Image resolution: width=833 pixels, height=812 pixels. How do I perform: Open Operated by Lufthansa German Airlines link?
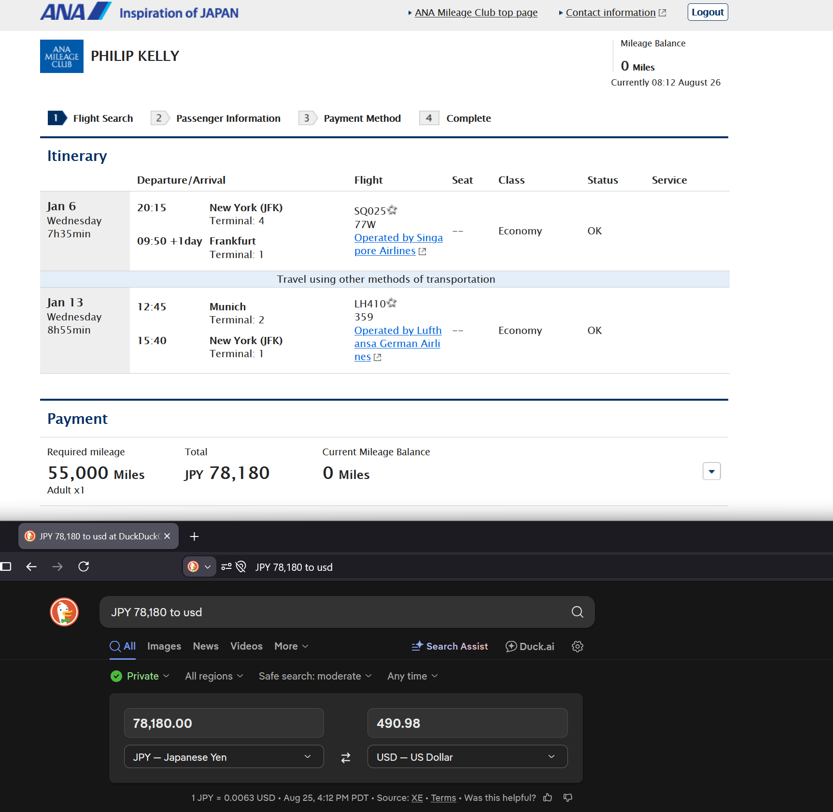398,344
